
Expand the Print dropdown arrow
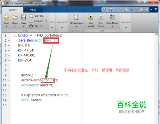coord(41,26)
